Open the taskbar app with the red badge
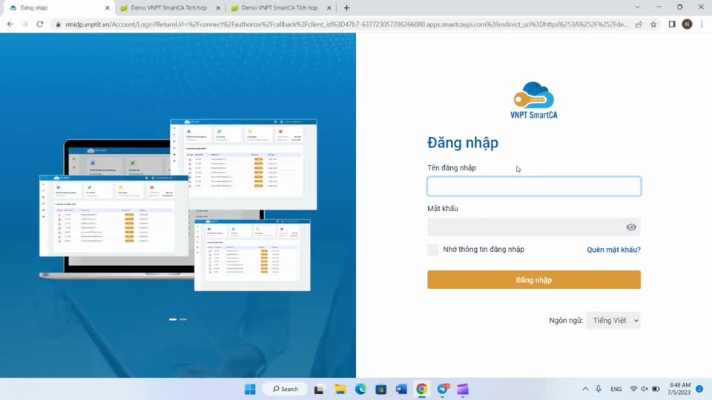 pos(443,389)
